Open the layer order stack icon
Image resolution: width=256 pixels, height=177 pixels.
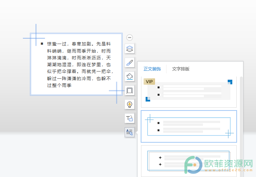(x=130, y=49)
